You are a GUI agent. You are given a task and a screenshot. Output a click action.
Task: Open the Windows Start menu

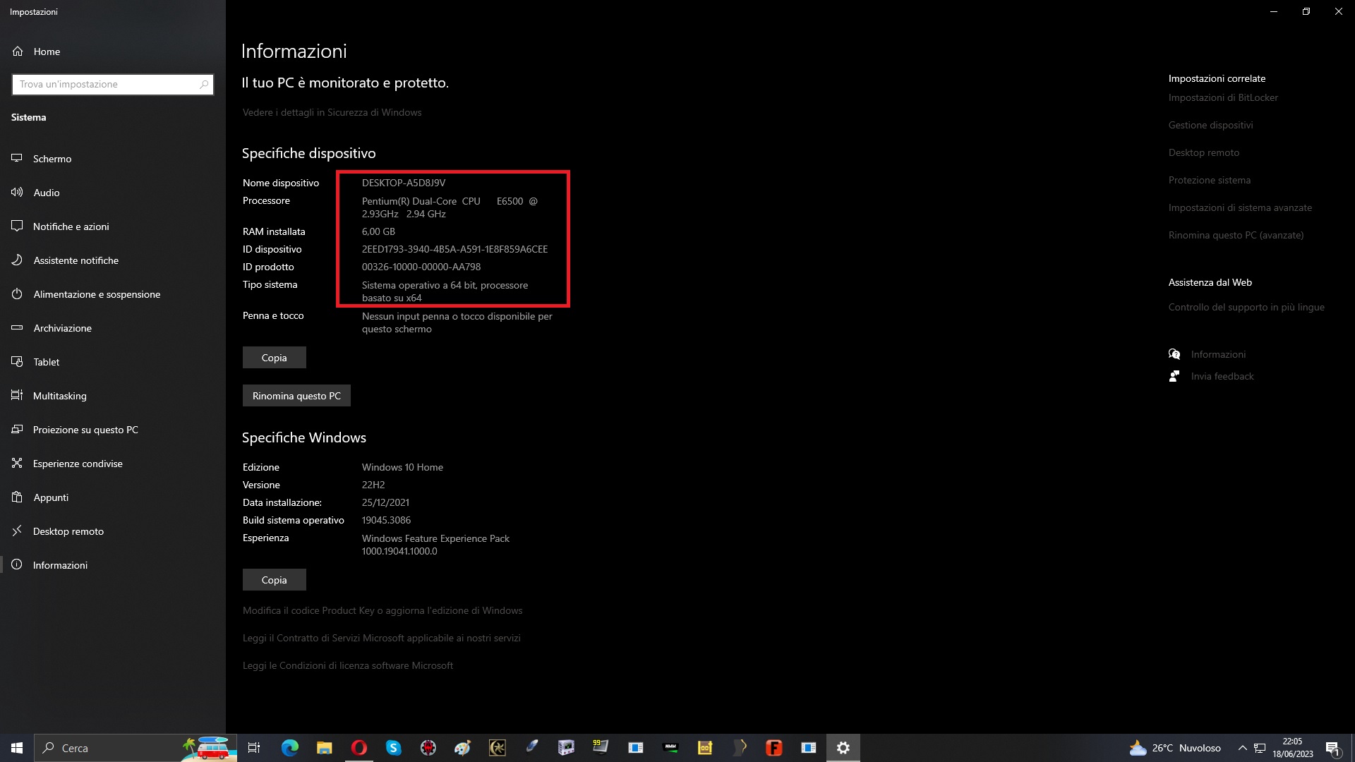[17, 748]
